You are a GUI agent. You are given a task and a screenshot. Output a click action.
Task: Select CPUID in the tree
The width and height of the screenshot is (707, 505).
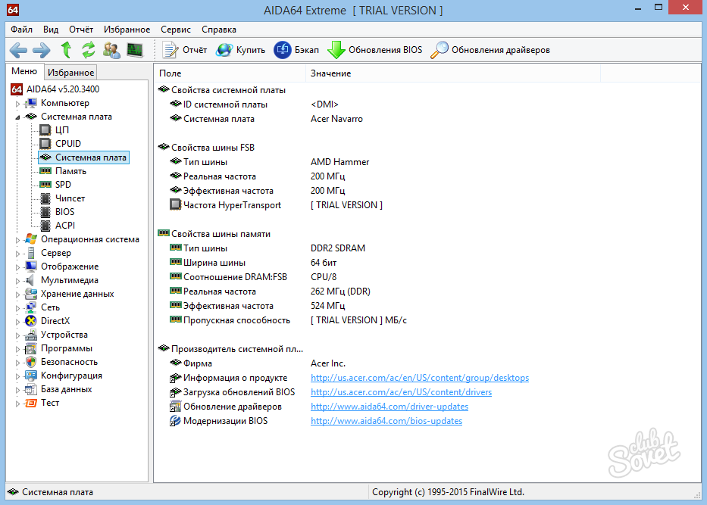[67, 144]
